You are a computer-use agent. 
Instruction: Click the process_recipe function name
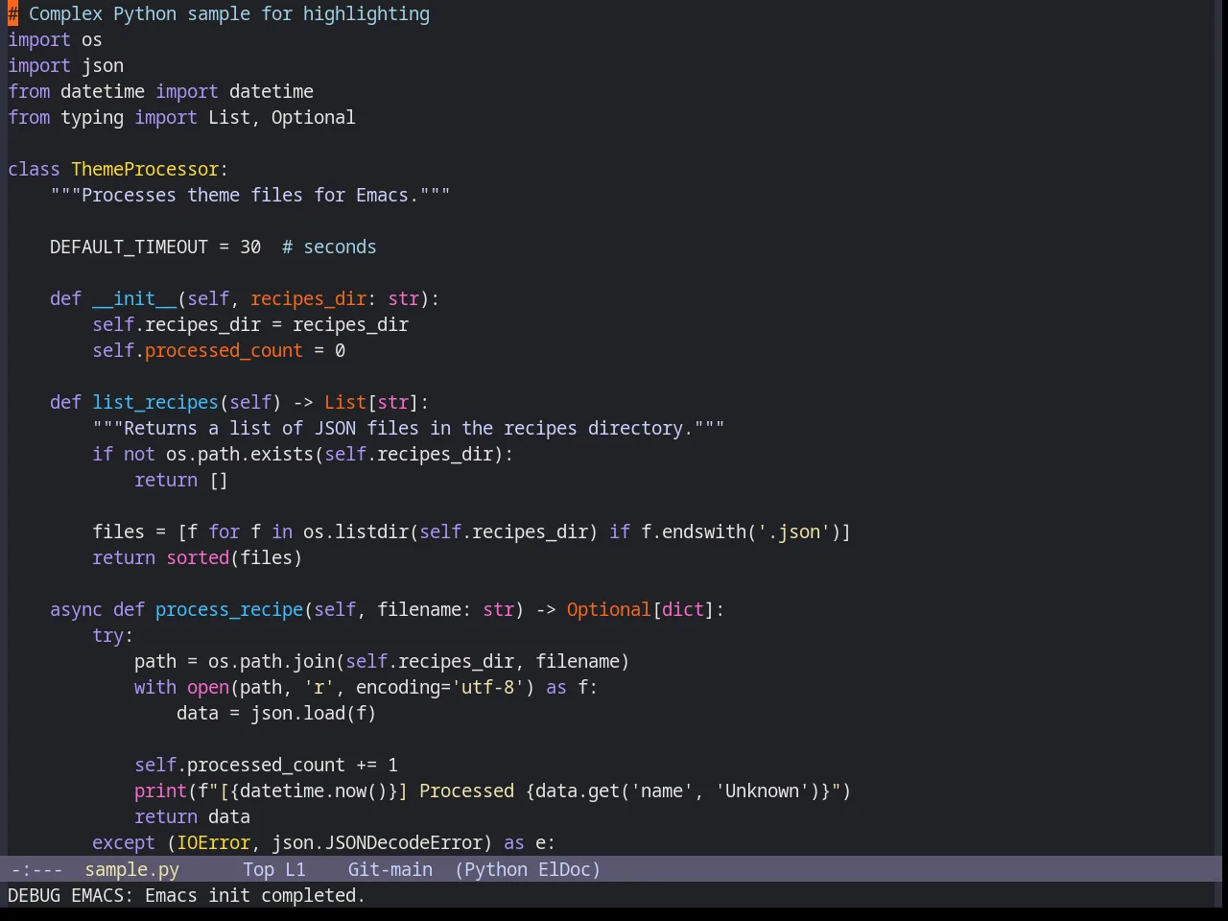(x=229, y=609)
